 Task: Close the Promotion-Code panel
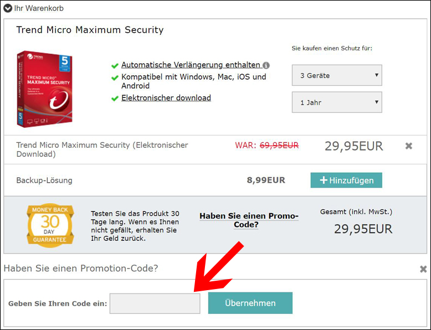pyautogui.click(x=423, y=269)
